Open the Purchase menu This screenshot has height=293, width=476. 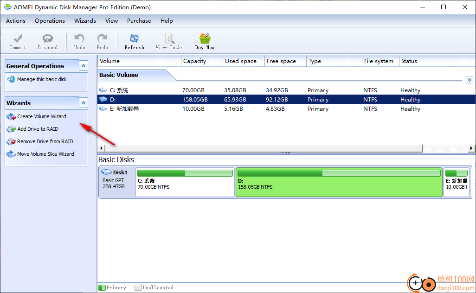point(139,20)
